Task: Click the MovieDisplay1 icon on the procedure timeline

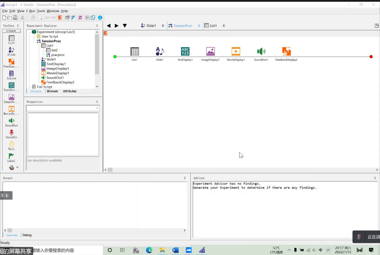Action: [236, 52]
